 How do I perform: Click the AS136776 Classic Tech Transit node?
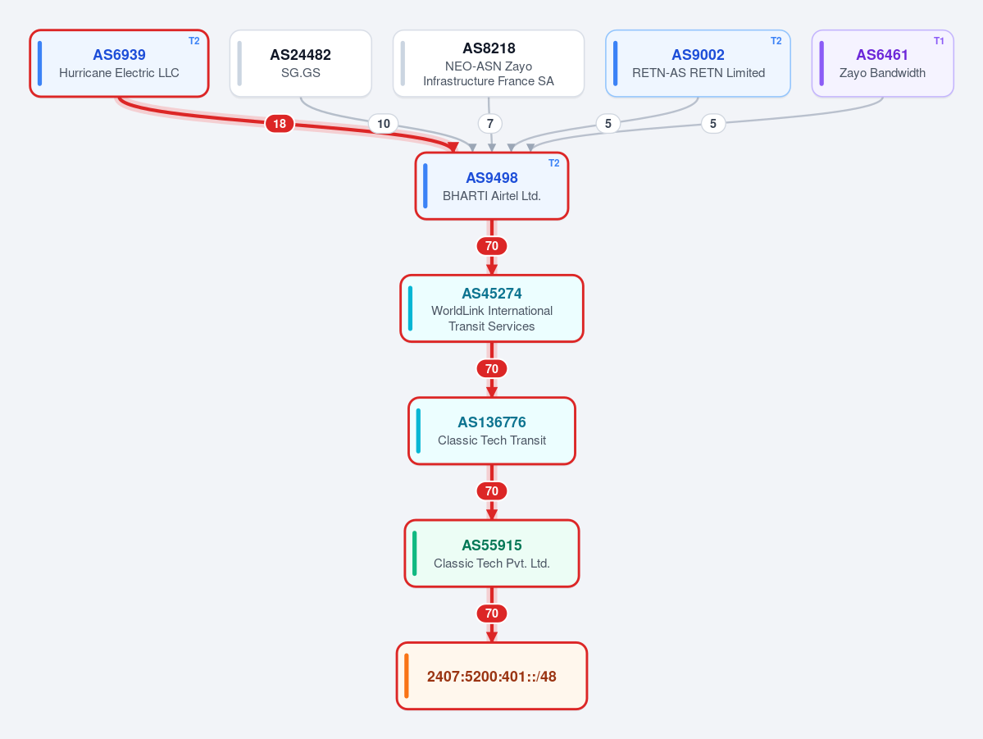coord(492,431)
